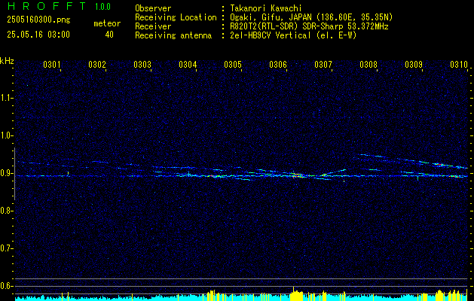This screenshot has width=474, height=301.
Task: Click the 0.9 kHz axis label
Action: [x=6, y=173]
